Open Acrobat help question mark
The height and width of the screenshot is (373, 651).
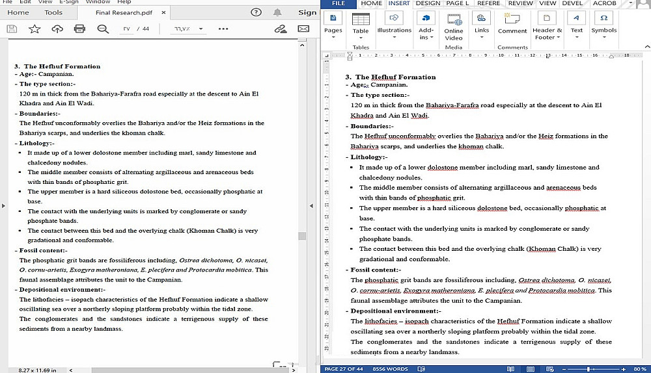pos(256,12)
